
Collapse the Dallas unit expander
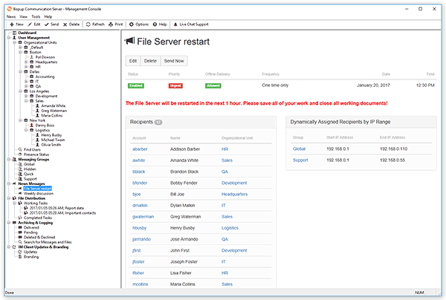(20, 71)
